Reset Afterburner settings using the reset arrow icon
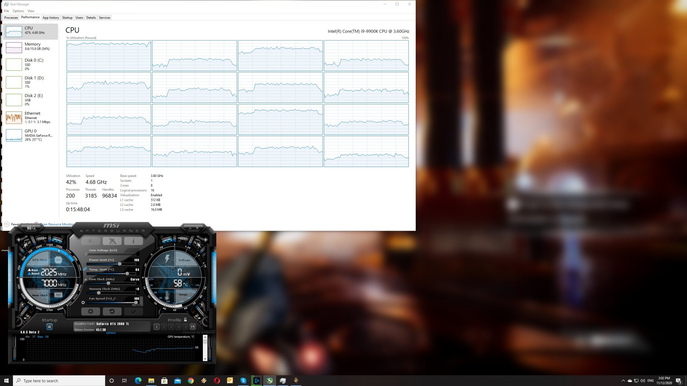 [x=112, y=311]
